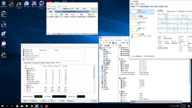Enable the Stress GPU(s) checkbox

pos(26,60)
